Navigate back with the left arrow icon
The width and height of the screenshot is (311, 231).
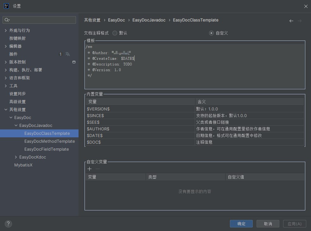(x=291, y=21)
